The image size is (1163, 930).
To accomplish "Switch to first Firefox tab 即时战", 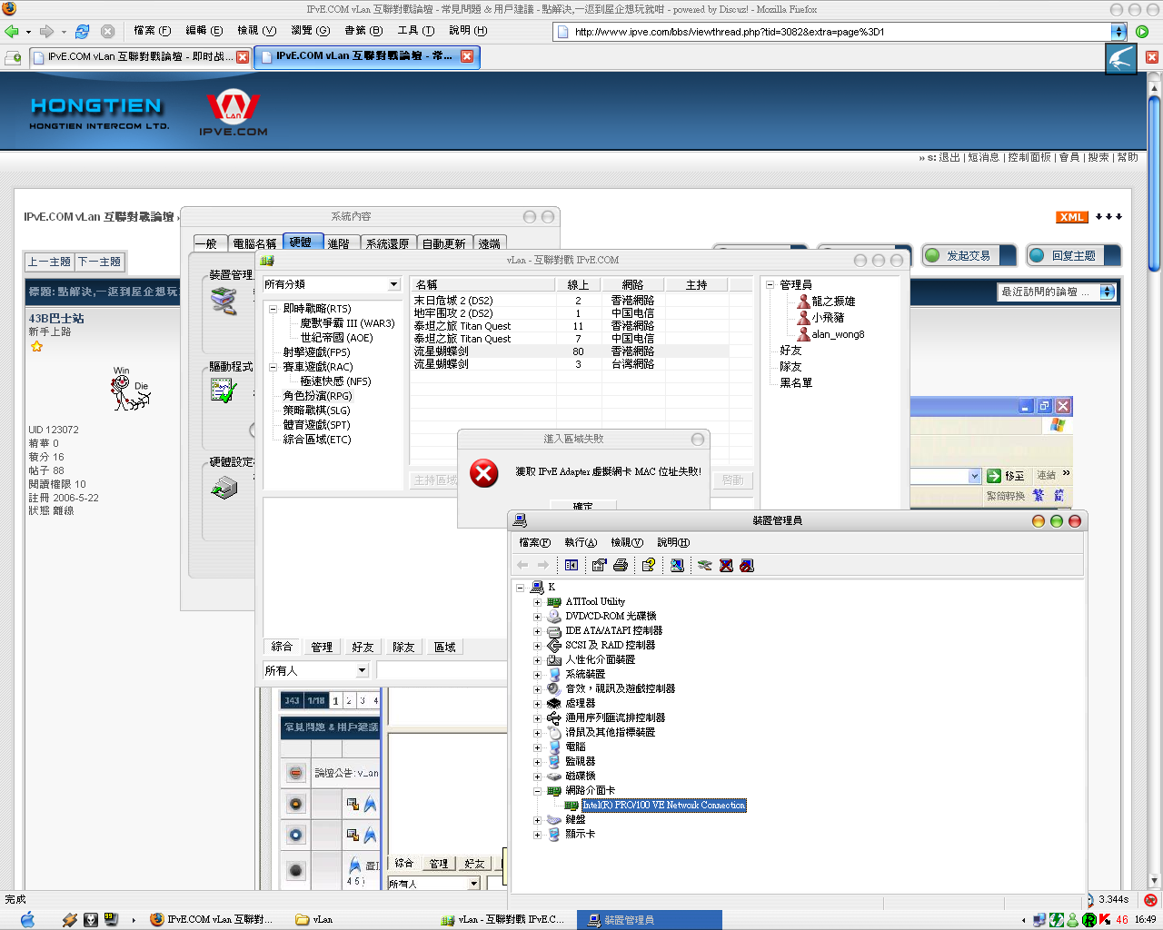I will [140, 57].
